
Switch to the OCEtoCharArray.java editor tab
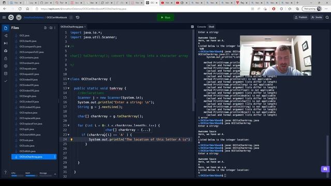tap(72, 27)
